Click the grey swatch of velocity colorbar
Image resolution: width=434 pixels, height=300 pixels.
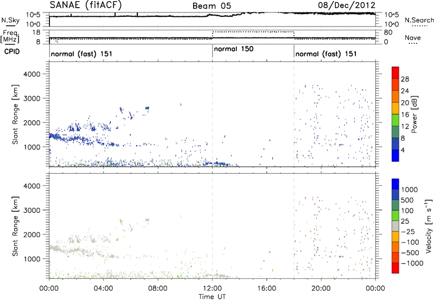click(x=395, y=226)
